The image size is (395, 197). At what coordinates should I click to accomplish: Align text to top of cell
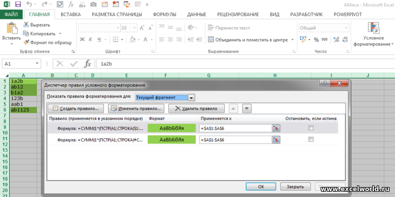[162, 27]
